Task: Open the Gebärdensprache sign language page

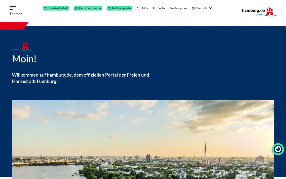Action: click(x=88, y=8)
